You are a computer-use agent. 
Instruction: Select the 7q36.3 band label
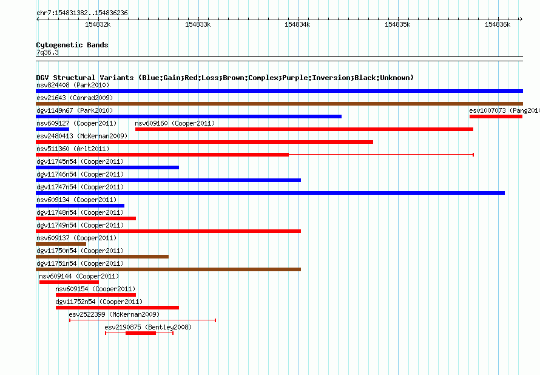pyautogui.click(x=47, y=52)
